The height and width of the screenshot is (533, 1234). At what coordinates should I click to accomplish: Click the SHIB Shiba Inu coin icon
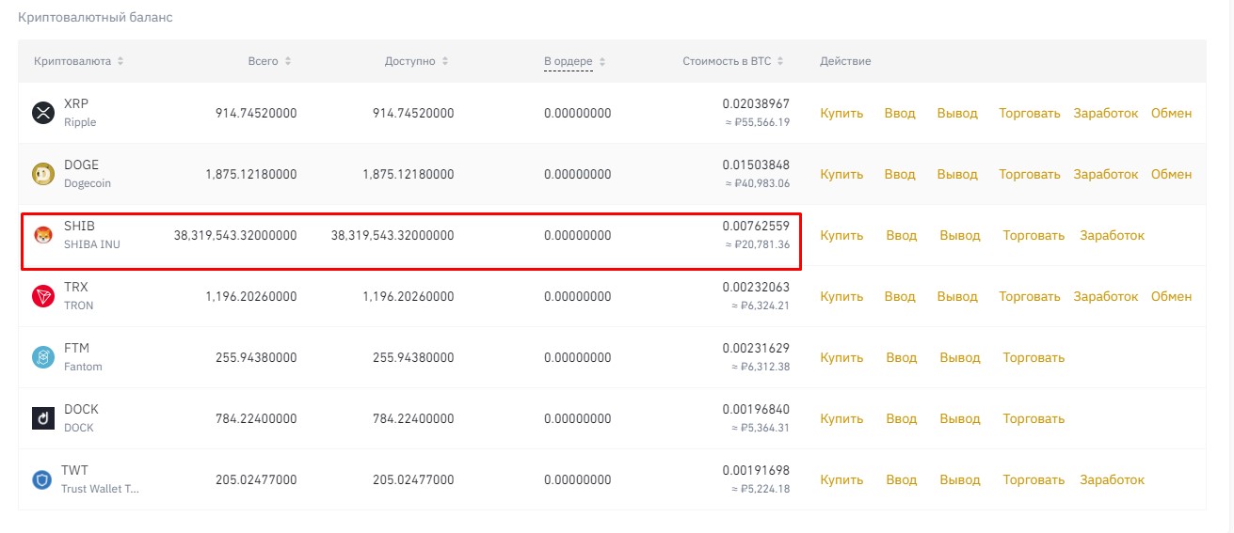44,235
